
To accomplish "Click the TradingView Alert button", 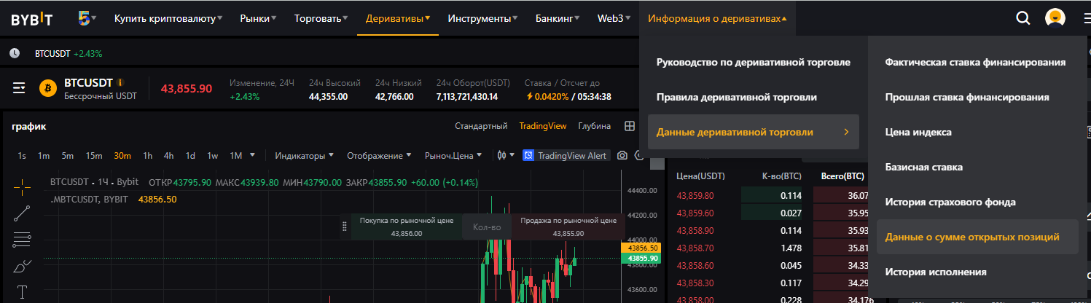I will coord(566,155).
